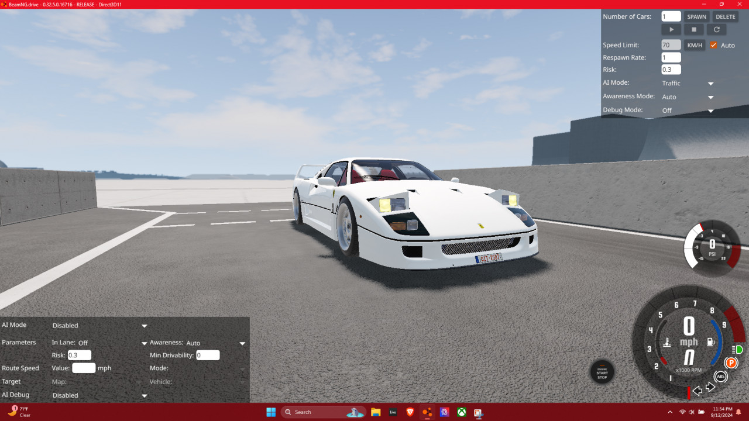Click the Speed Limit value field
This screenshot has width=749, height=421.
click(671, 45)
